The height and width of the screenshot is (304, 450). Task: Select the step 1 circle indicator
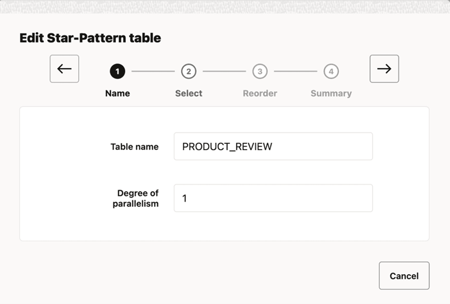tap(117, 71)
